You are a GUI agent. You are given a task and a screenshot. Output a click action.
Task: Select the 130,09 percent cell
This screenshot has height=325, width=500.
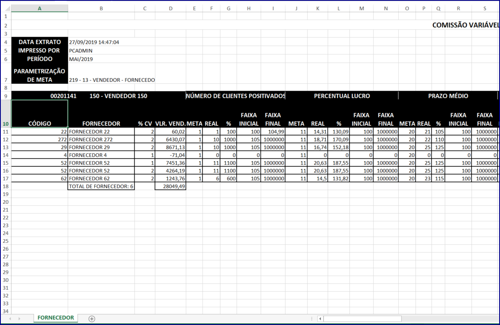click(x=338, y=132)
